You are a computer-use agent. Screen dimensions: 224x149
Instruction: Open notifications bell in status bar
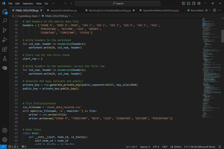(220, 147)
